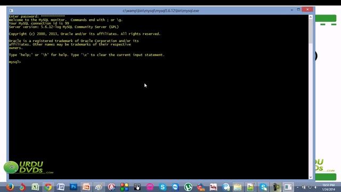Open the network tray icon

pyautogui.click(x=310, y=187)
